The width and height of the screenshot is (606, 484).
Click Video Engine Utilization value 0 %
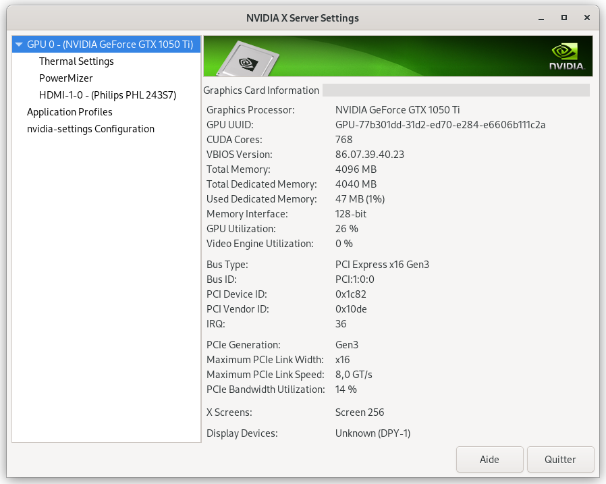point(343,244)
